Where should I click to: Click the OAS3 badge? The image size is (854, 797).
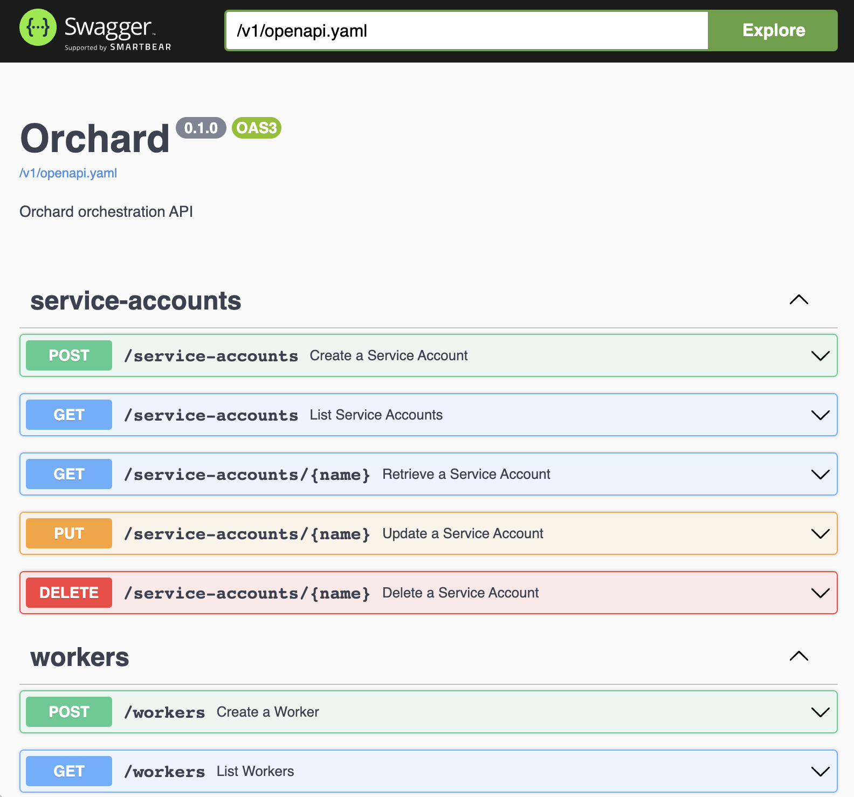tap(257, 128)
